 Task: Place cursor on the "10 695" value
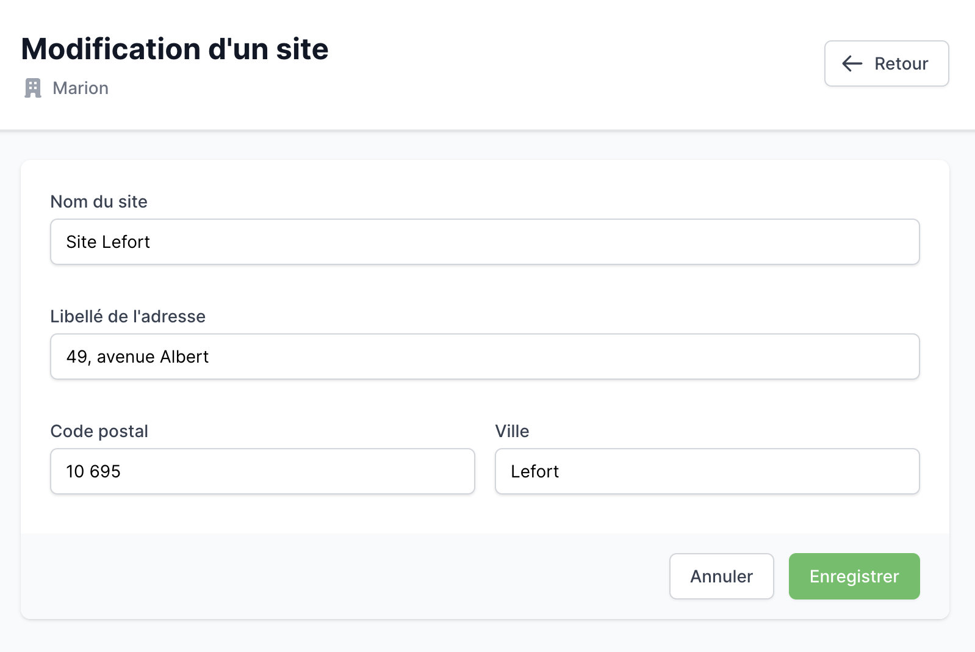pos(93,471)
